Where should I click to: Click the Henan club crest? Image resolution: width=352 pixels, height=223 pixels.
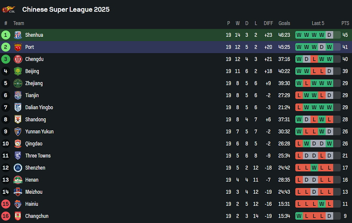pyautogui.click(x=18, y=180)
